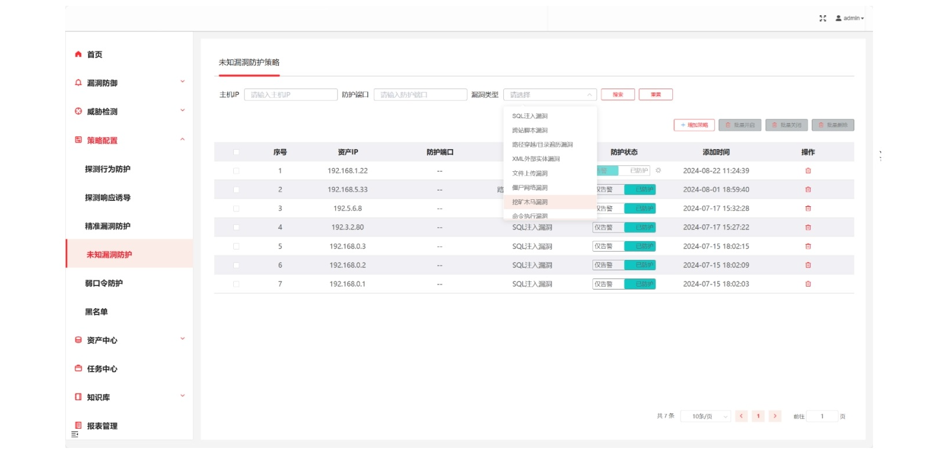Click the fullscreen toggle icon in header
The width and height of the screenshot is (933, 466).
pyautogui.click(x=822, y=18)
